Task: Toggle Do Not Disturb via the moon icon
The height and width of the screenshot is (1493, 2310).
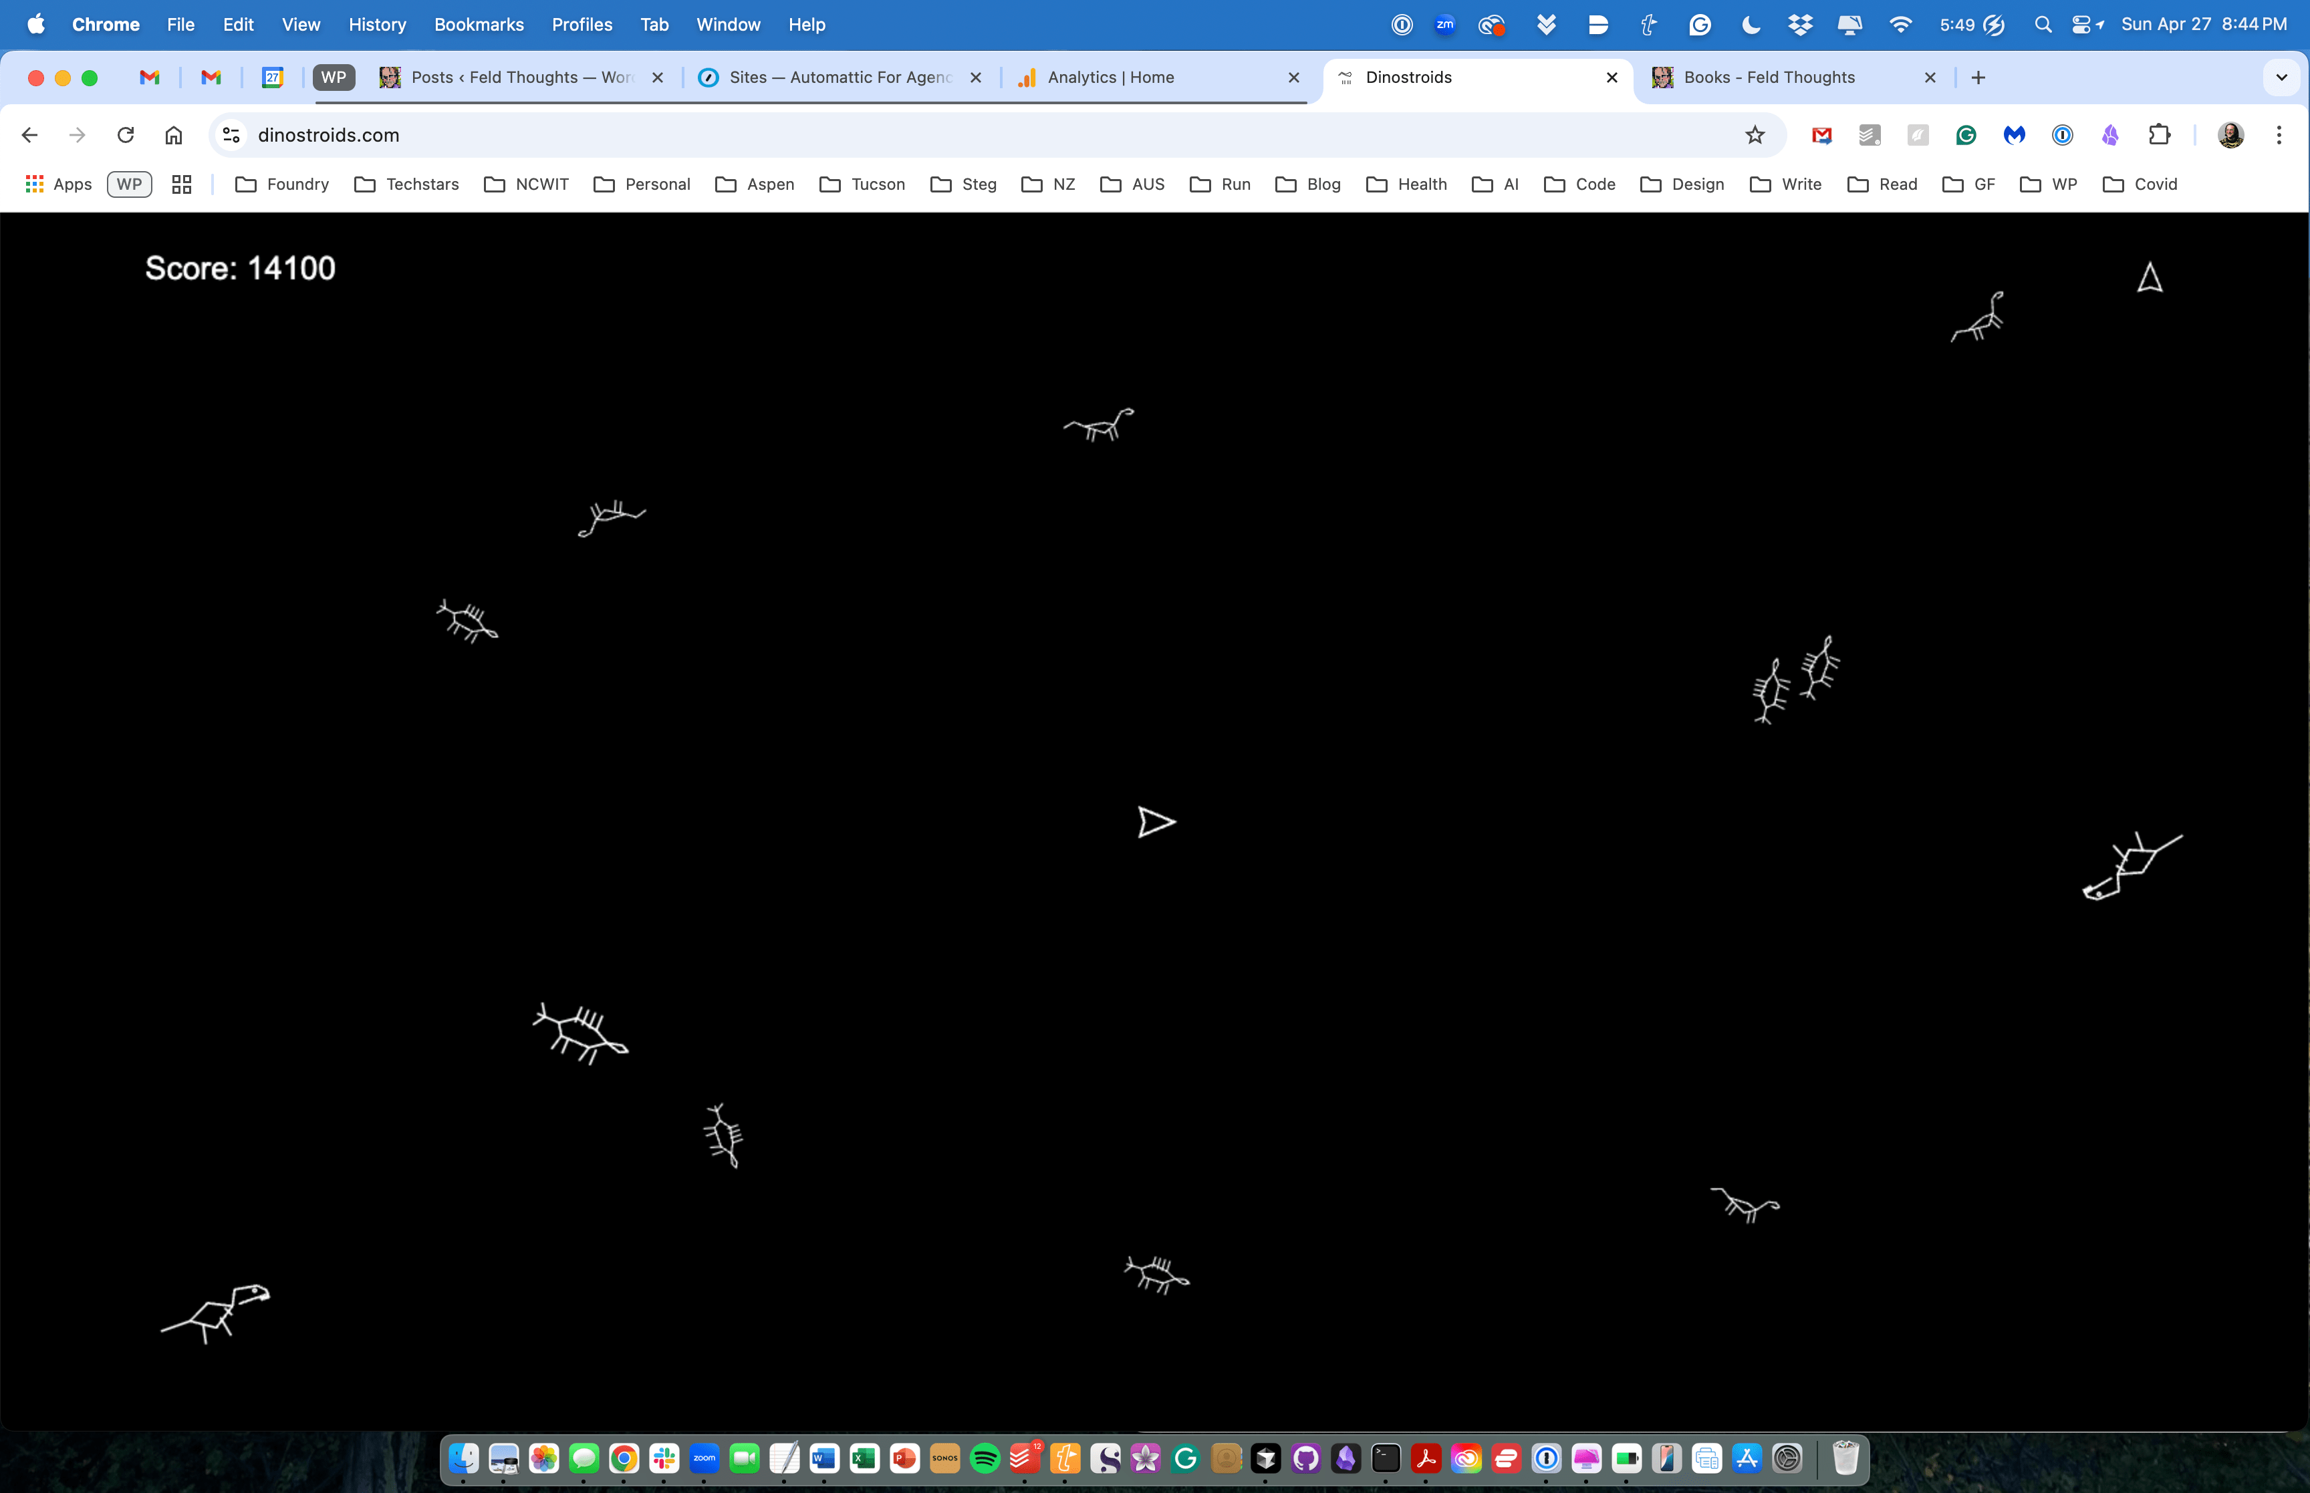Action: click(1750, 24)
